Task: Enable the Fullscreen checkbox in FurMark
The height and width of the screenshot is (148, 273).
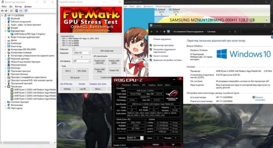Action: click(x=74, y=49)
